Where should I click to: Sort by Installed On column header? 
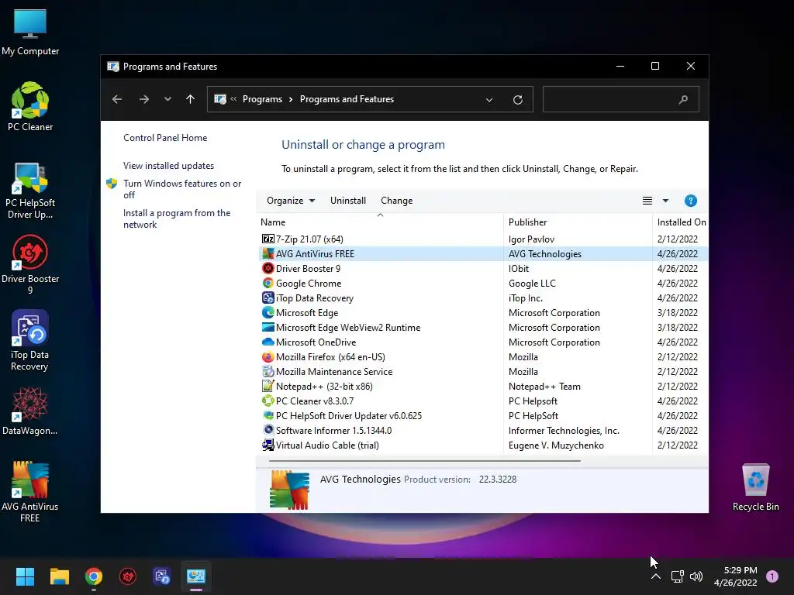point(681,222)
